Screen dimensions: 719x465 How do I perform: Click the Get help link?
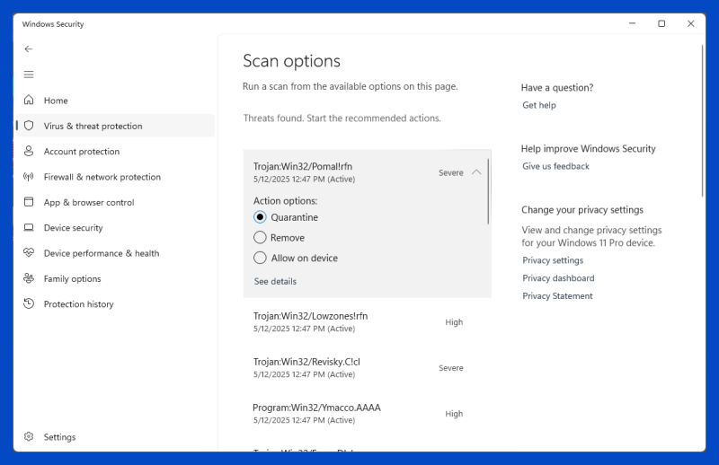point(538,105)
